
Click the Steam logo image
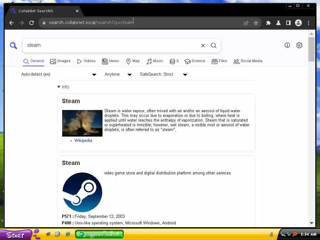(x=82, y=192)
